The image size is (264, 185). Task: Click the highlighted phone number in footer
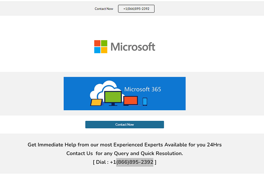135,162
